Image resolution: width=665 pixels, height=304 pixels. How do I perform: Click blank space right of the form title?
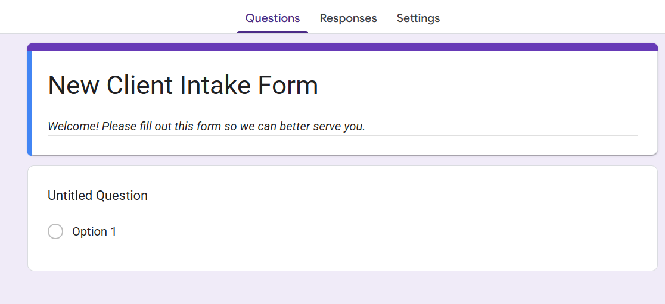click(477, 85)
